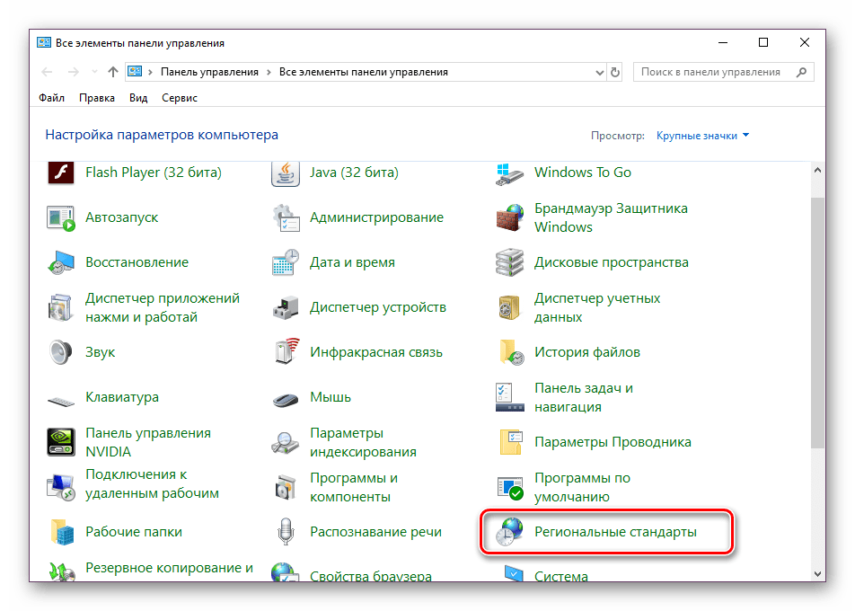Screen dimensions: 855x611
Task: Click the Параметры Проводника folder icon
Action: click(512, 442)
